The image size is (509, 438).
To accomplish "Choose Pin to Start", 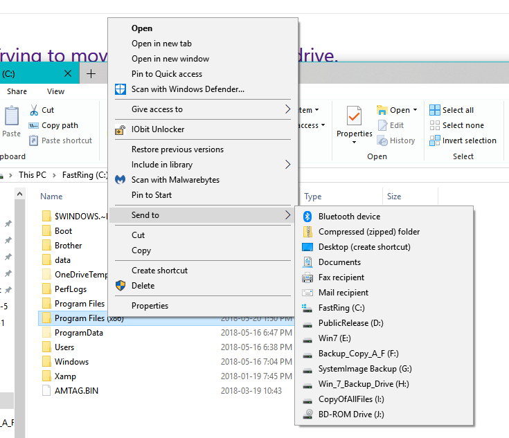I will coord(152,195).
